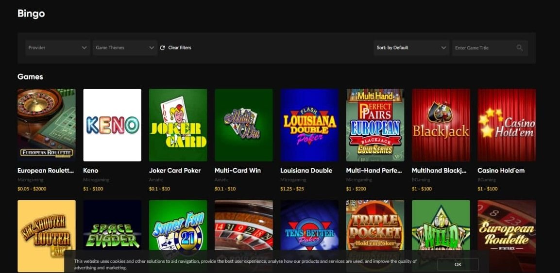This screenshot has width=560, height=273.
Task: Accept cookies with the OK button
Action: 458,264
